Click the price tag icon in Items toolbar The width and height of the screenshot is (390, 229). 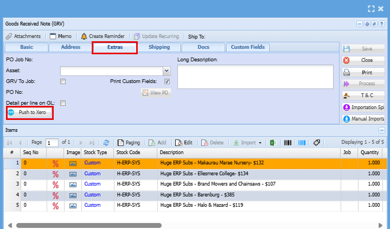pyautogui.click(x=317, y=143)
